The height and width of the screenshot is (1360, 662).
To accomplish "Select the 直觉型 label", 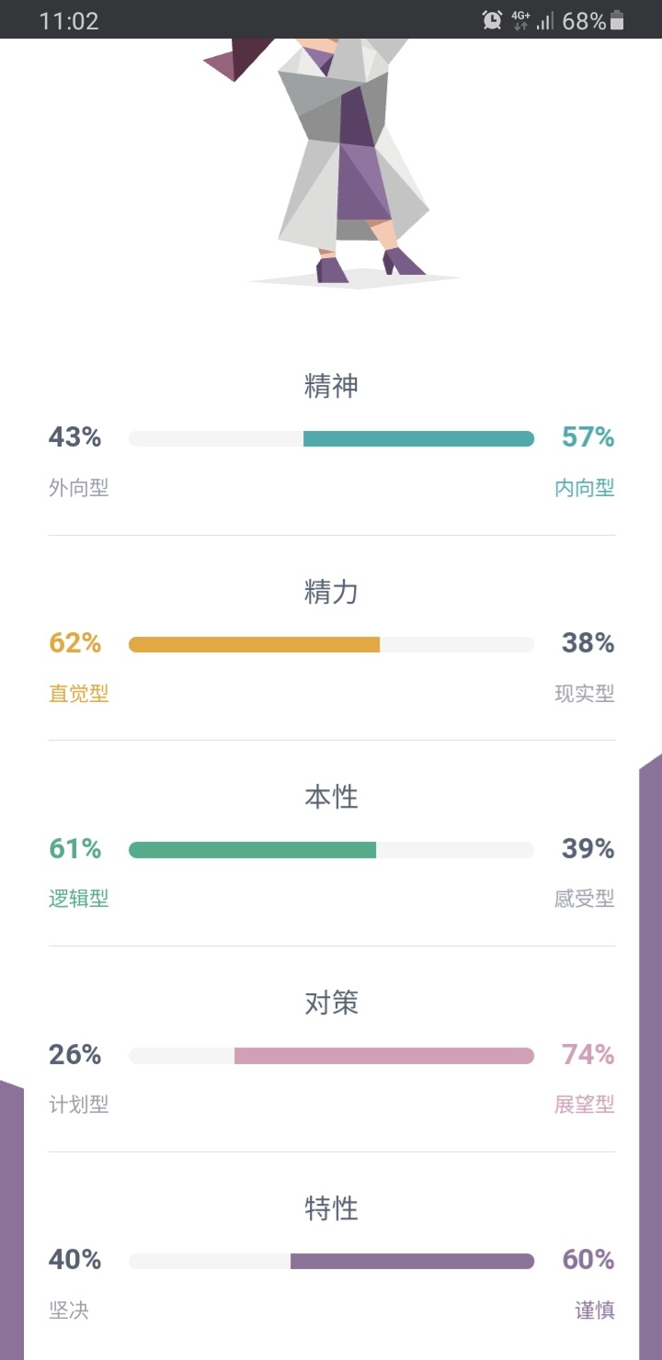I will pos(78,694).
